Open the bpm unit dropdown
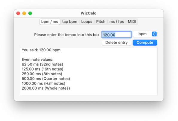 coord(145,34)
